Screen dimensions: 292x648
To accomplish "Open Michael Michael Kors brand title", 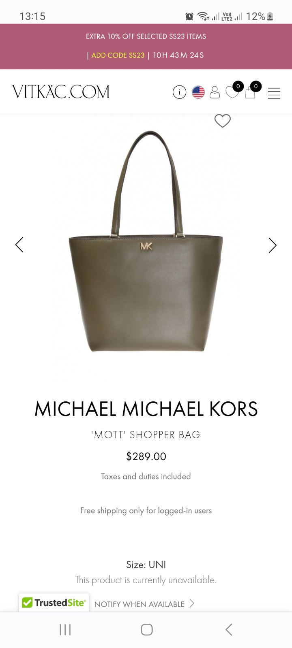I will click(146, 409).
